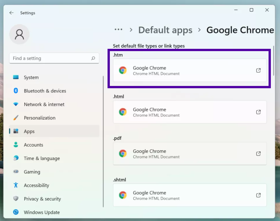
Task: Click the Chrome icon in .htm row
Action: click(123, 70)
